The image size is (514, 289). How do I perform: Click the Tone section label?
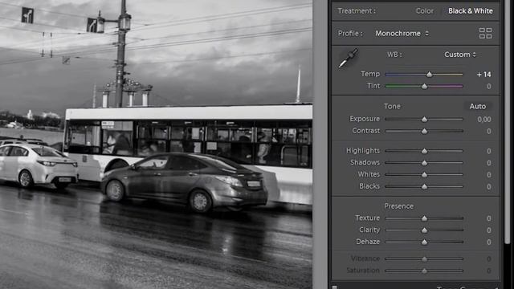click(392, 106)
